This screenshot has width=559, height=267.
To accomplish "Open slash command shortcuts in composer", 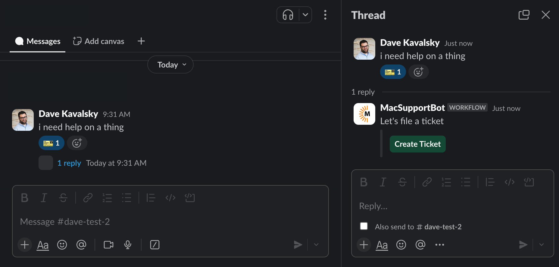I will pyautogui.click(x=155, y=245).
